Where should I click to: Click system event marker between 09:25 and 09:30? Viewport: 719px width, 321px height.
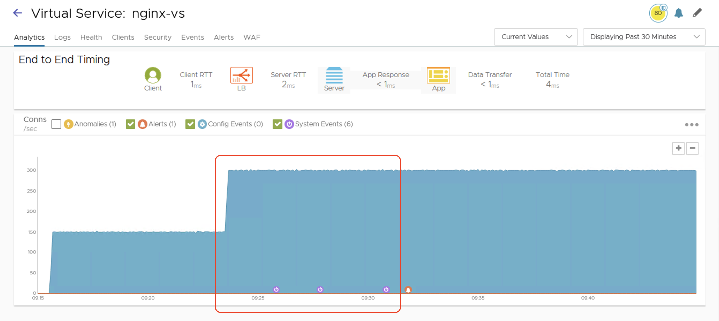[x=320, y=289]
